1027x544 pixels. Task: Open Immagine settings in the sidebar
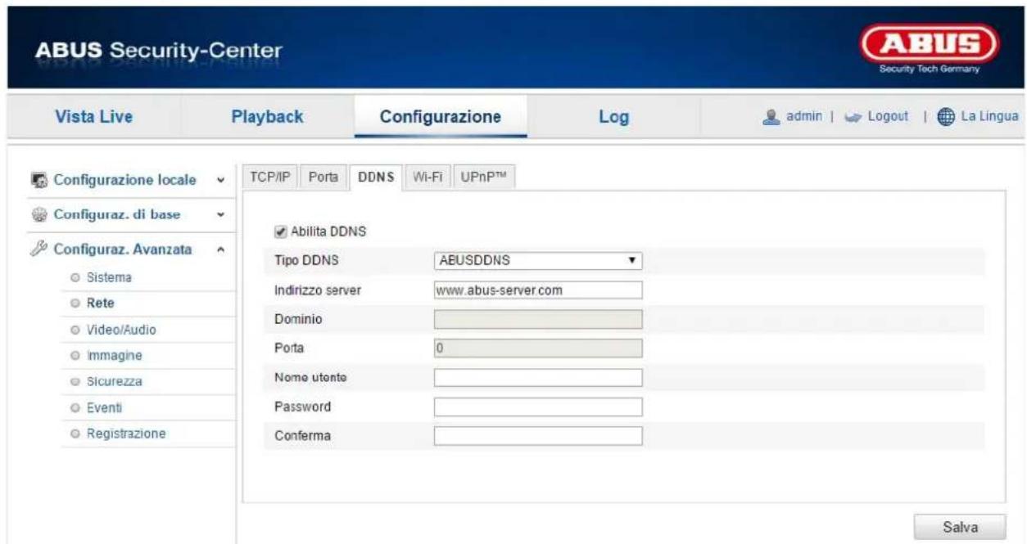pyautogui.click(x=113, y=356)
